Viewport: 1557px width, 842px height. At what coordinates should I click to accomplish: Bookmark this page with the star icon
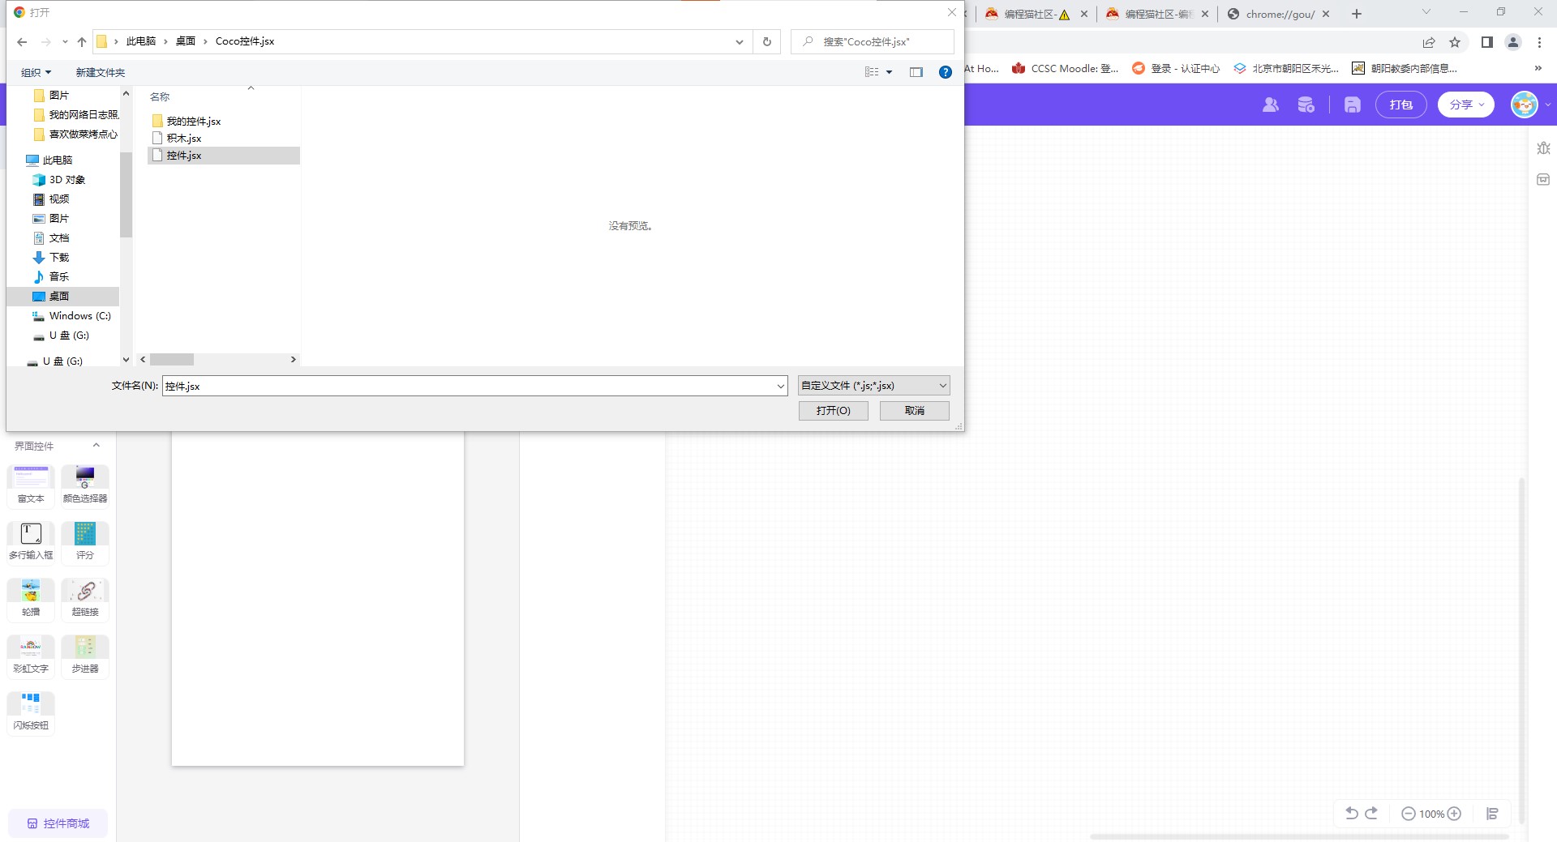coord(1455,42)
